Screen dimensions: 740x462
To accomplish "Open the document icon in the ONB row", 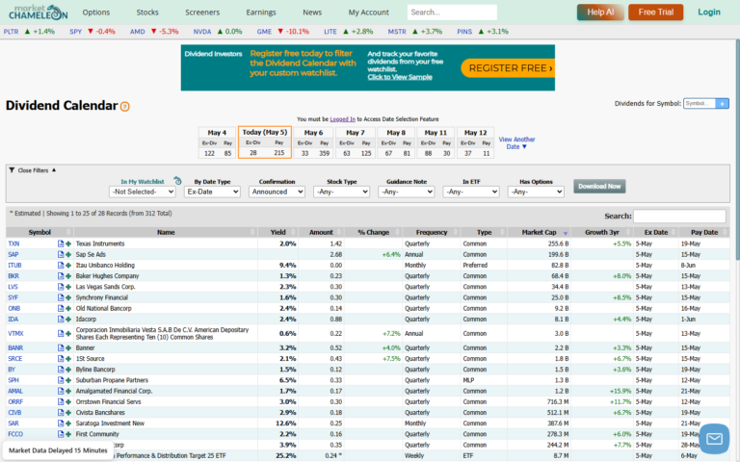I will point(61,308).
